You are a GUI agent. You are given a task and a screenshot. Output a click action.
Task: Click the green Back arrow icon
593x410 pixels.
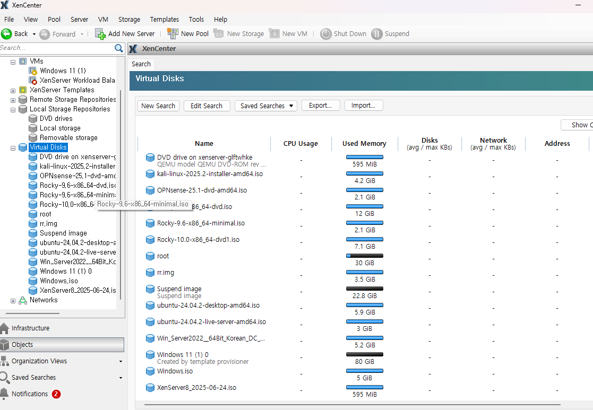(6, 34)
